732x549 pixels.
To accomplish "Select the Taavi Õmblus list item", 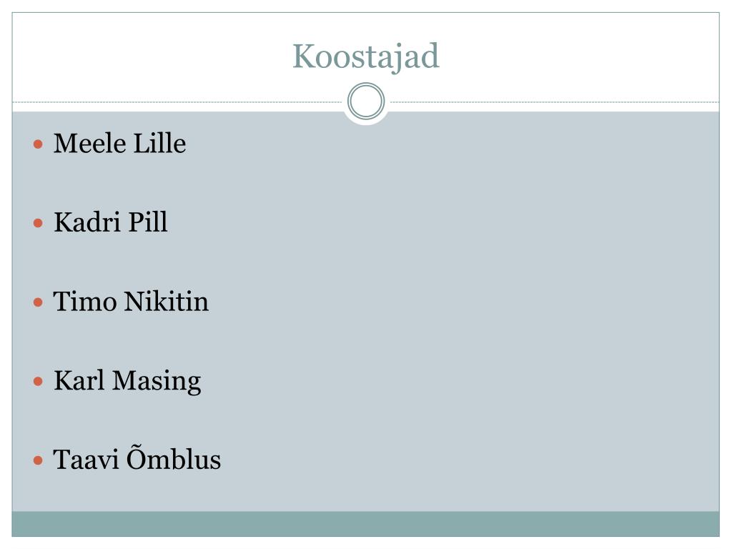I will point(137,458).
